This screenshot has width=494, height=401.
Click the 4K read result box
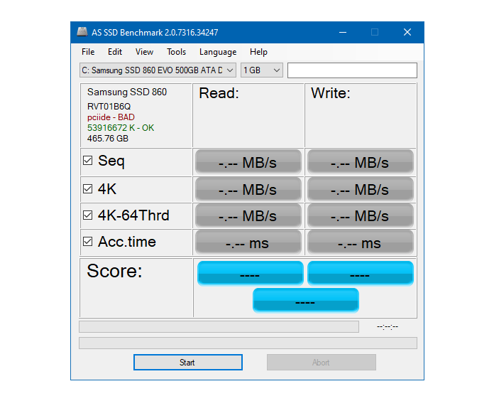click(248, 189)
